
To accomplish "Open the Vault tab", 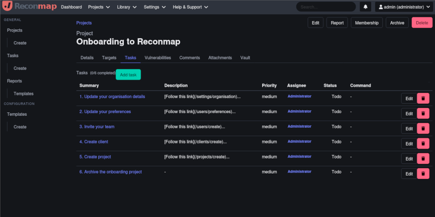I will [x=245, y=58].
